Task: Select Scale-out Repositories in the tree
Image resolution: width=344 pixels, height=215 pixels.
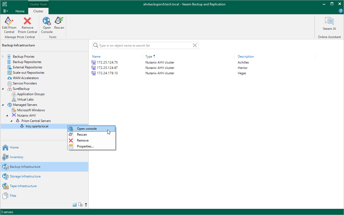Action: pos(28,73)
